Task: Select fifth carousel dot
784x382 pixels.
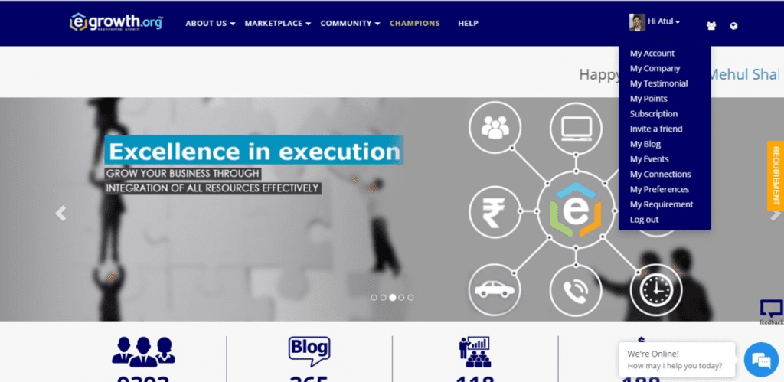Action: click(410, 298)
